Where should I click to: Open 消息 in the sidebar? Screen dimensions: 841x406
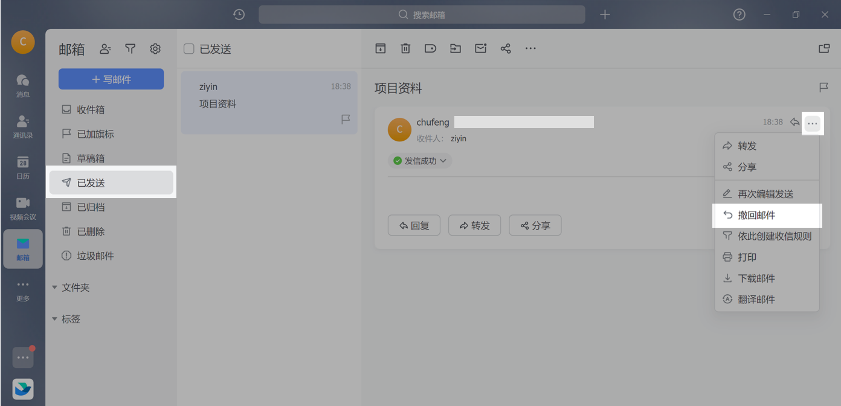23,85
